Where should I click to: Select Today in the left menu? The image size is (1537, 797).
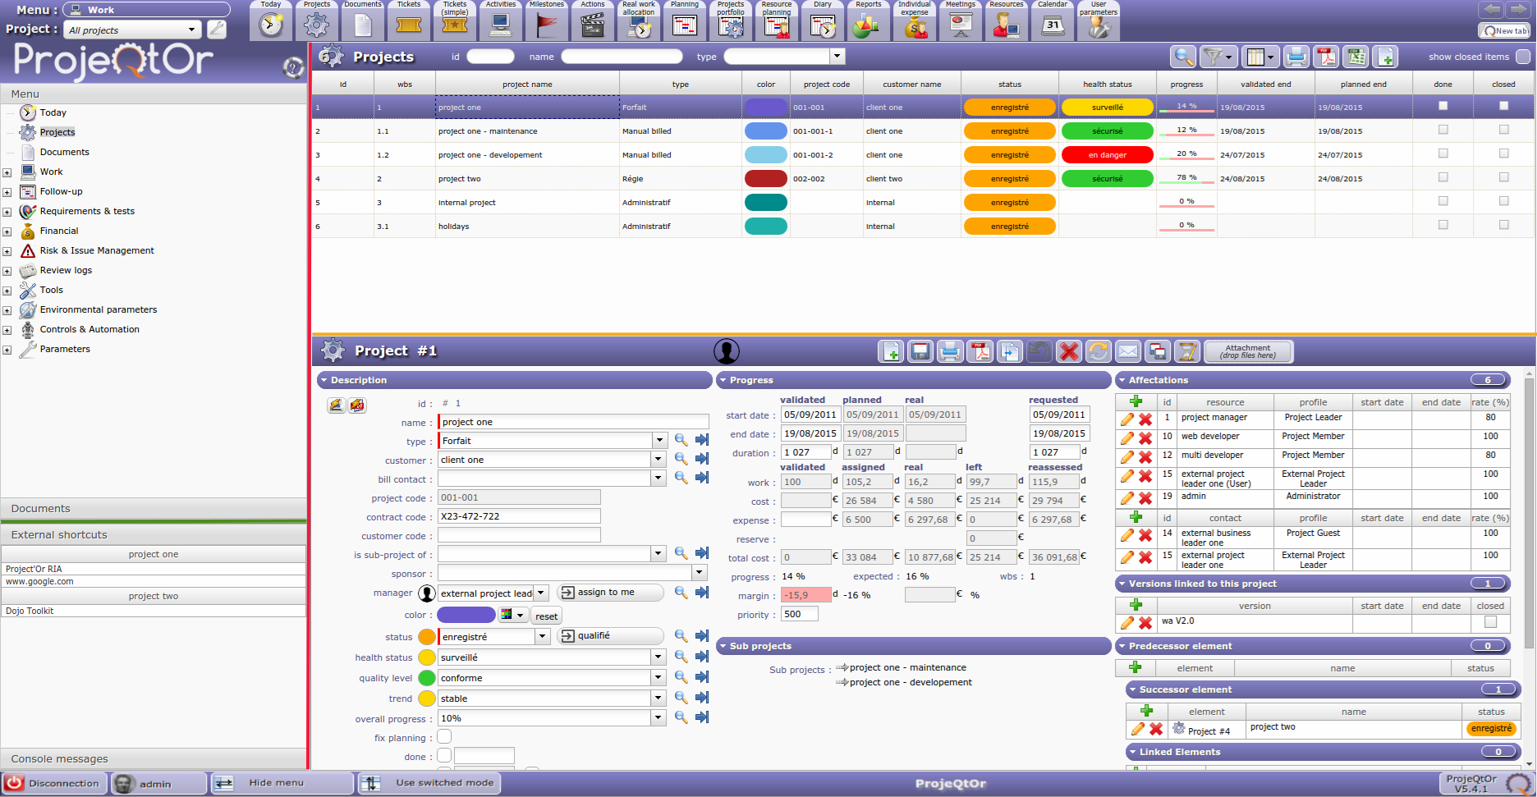(x=53, y=112)
